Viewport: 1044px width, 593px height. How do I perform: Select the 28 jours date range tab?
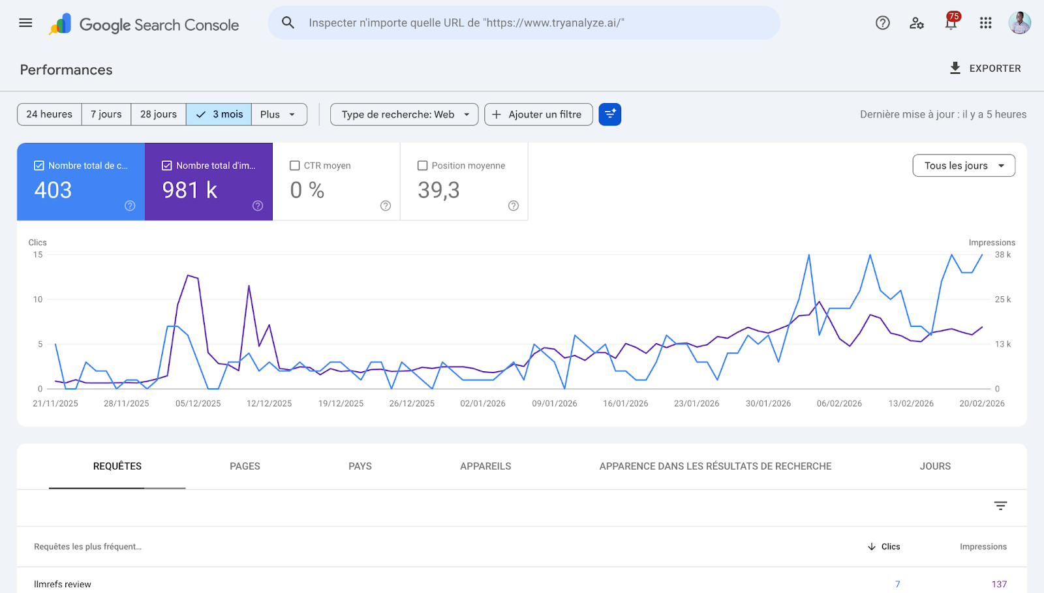(158, 114)
